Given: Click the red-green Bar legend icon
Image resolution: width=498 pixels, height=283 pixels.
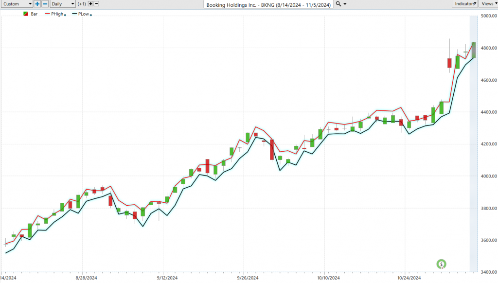Looking at the screenshot, I should click(25, 14).
